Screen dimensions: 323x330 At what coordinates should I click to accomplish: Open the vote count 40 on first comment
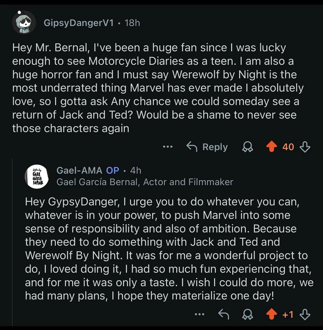tap(288, 147)
